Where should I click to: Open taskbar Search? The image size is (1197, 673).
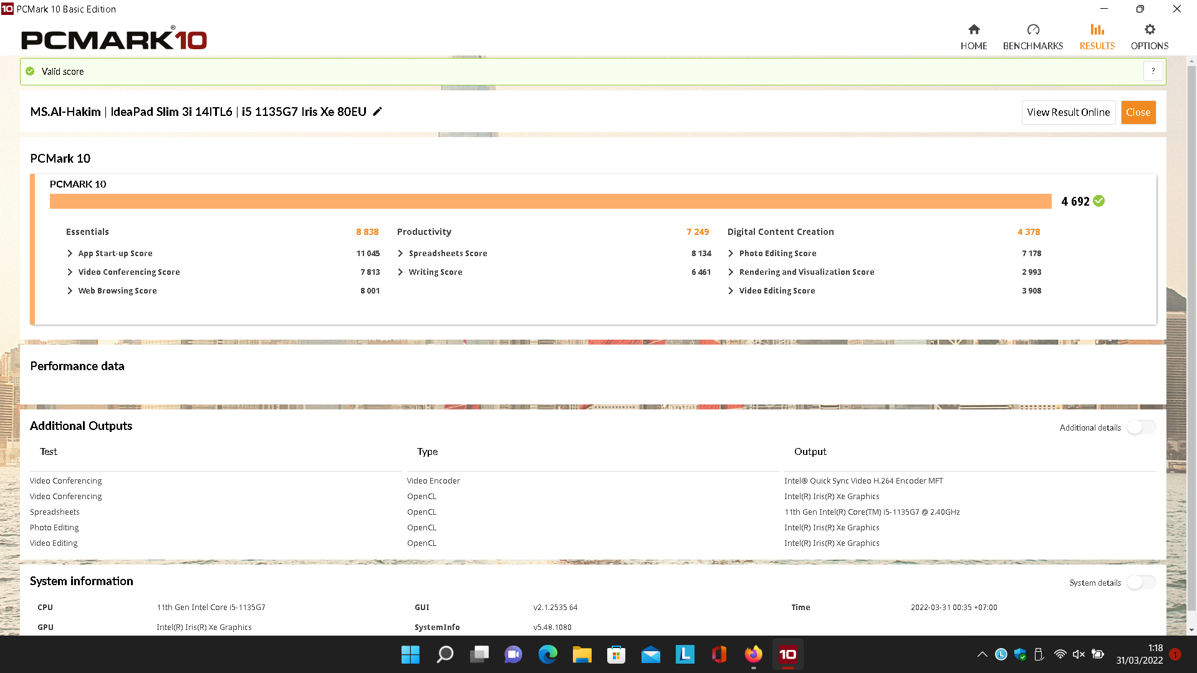tap(445, 654)
